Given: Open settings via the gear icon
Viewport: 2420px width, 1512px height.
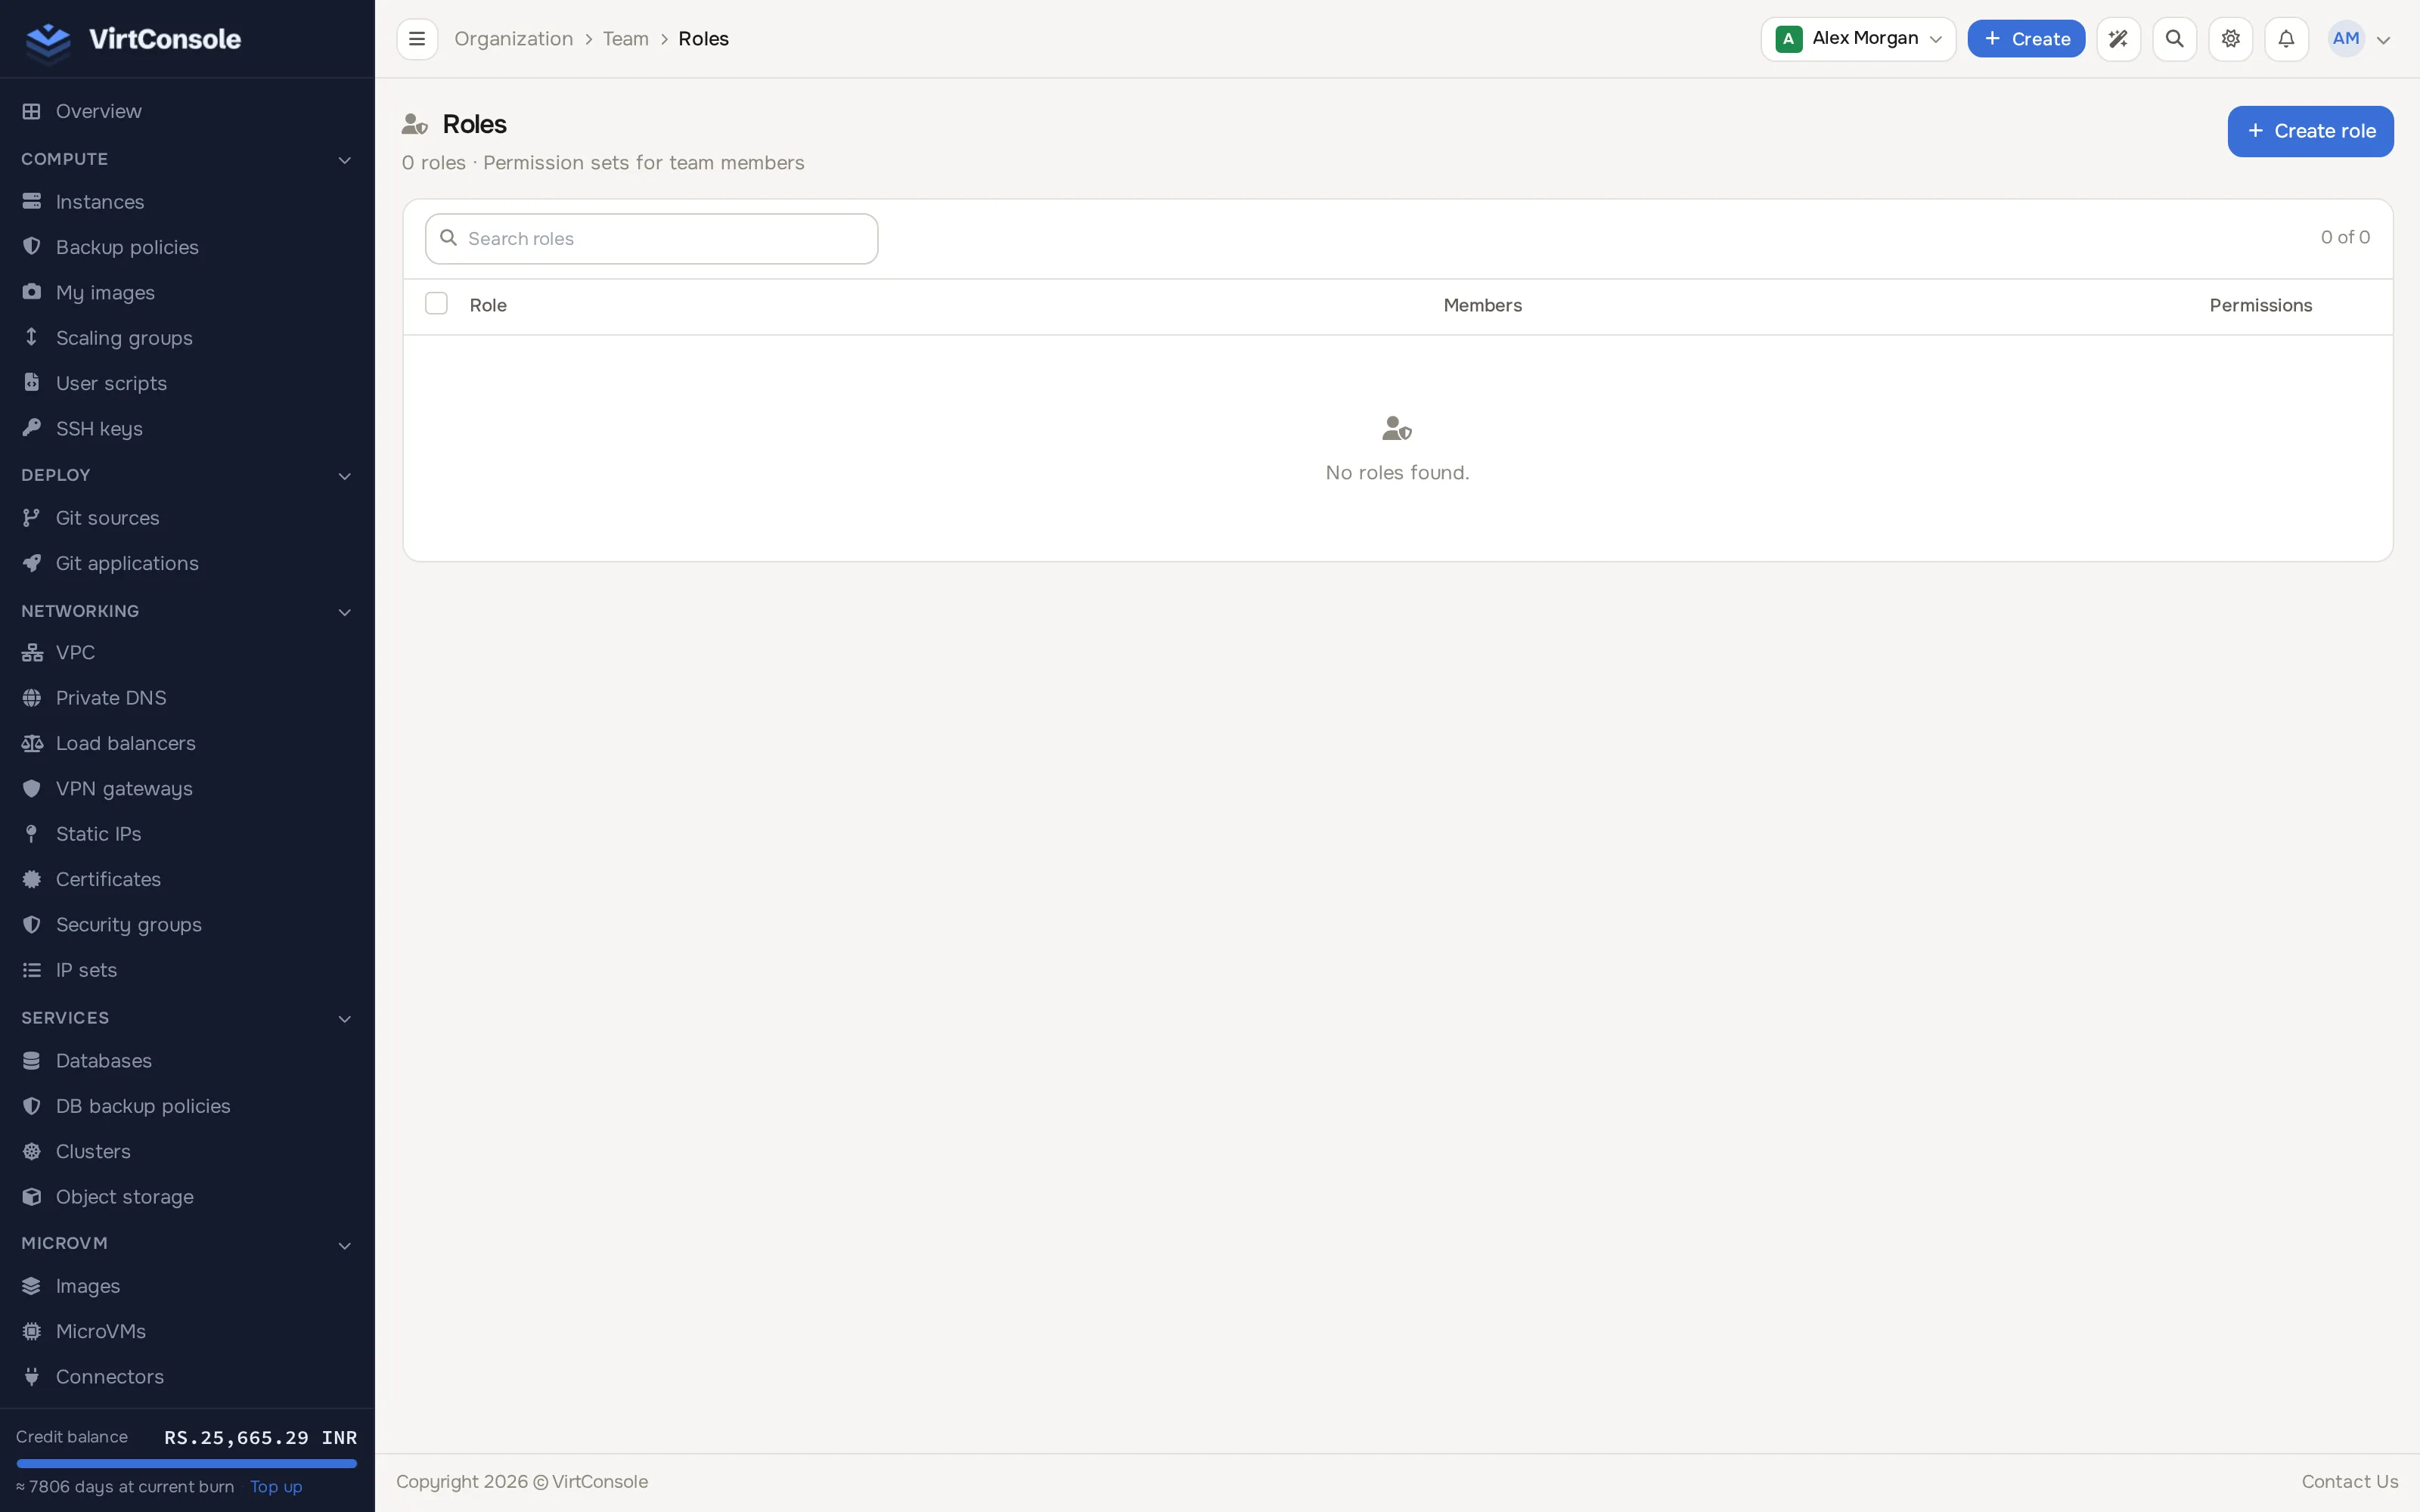Looking at the screenshot, I should (x=2230, y=39).
